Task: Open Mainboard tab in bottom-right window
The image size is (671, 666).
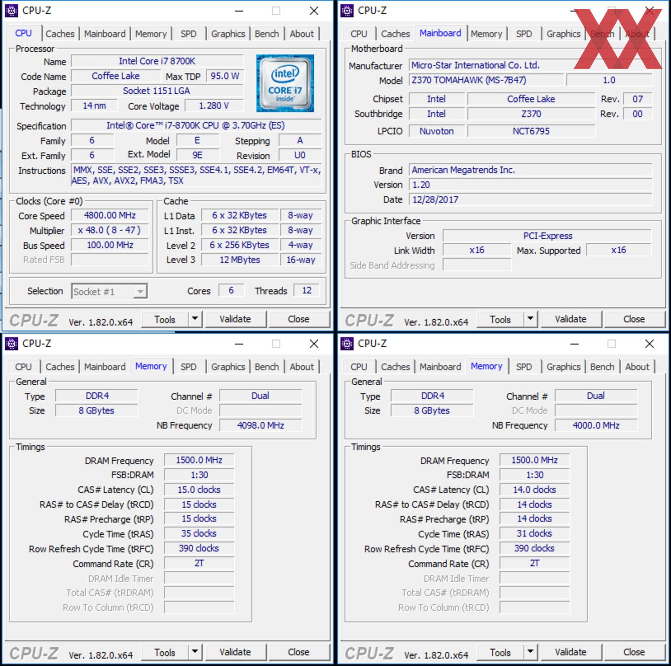Action: click(440, 367)
